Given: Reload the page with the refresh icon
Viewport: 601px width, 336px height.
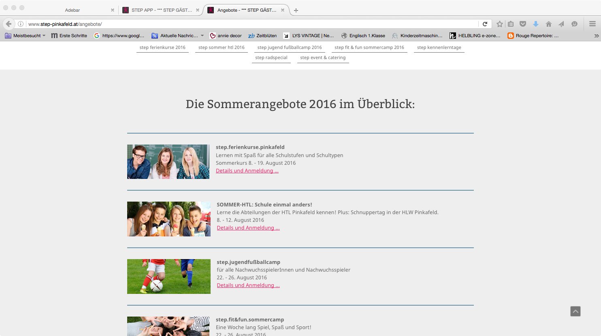Looking at the screenshot, I should pos(485,24).
